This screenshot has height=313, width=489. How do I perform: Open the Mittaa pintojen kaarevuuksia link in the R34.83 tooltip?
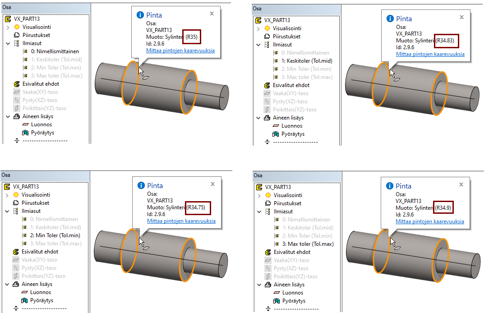click(x=430, y=54)
